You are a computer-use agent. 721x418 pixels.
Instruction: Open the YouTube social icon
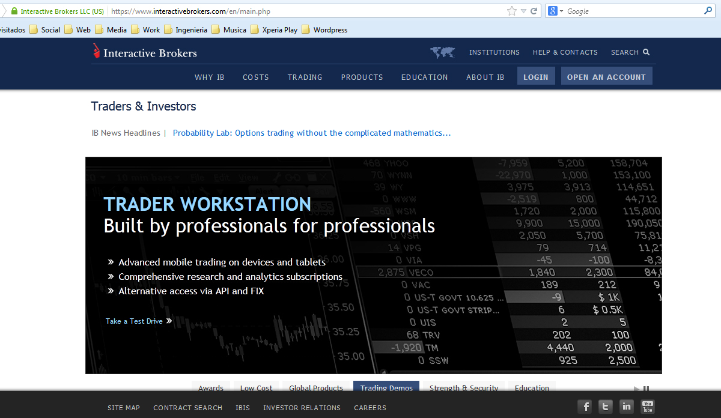(647, 407)
